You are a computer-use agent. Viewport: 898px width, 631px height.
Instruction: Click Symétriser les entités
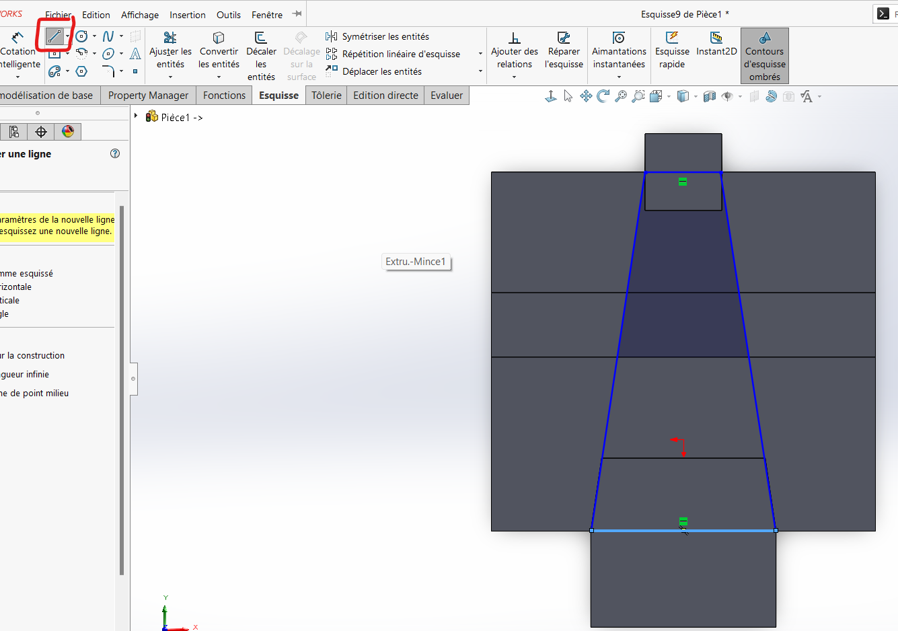tap(377, 36)
